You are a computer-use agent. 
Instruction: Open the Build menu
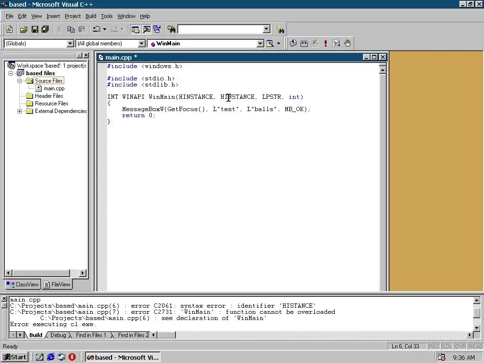(91, 16)
